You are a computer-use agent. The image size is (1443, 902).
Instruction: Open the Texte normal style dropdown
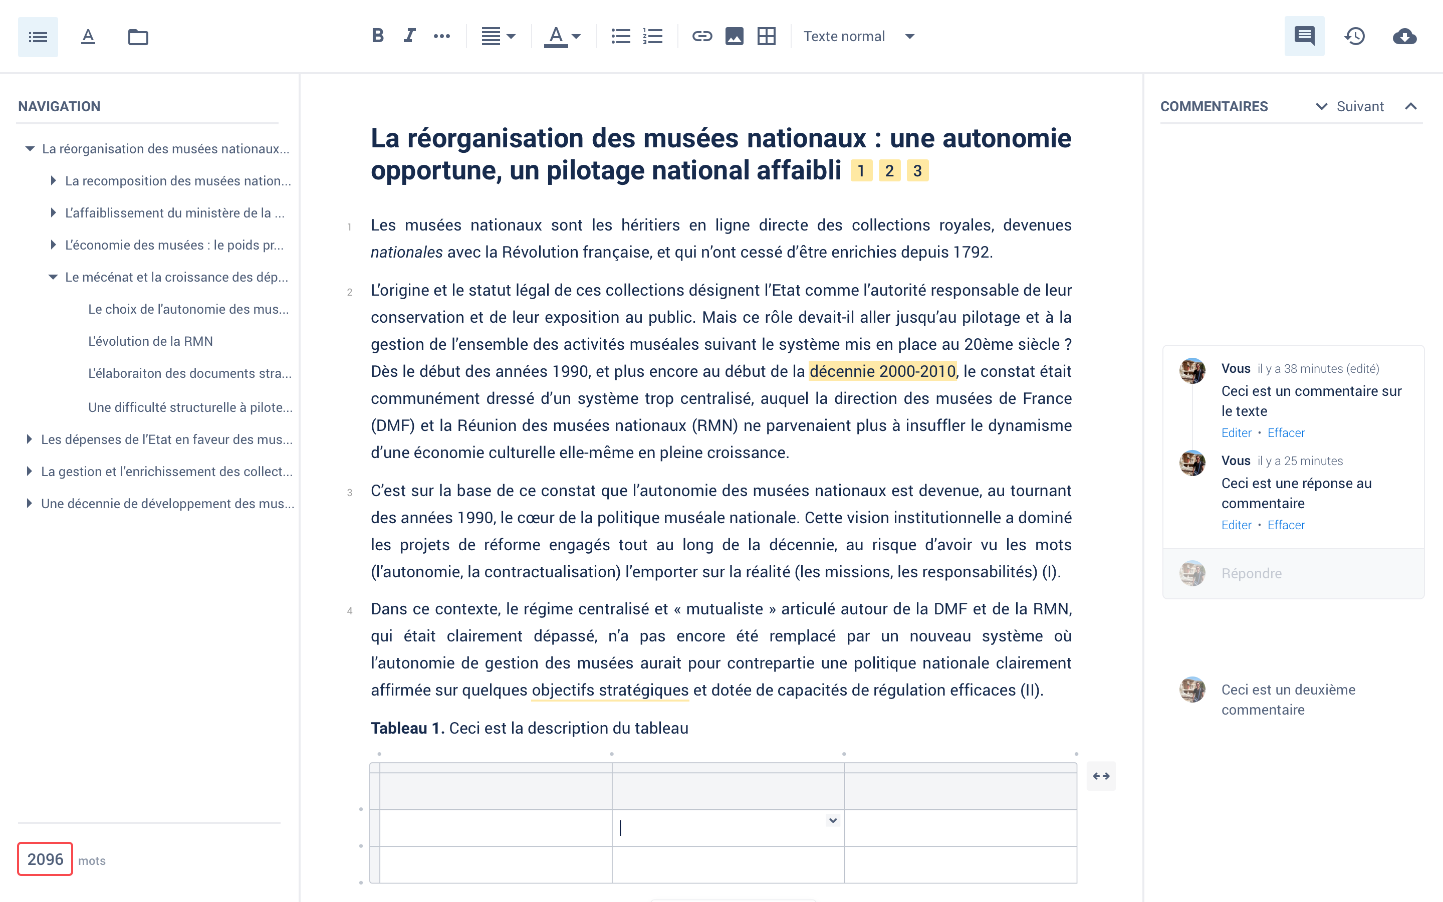pos(859,37)
